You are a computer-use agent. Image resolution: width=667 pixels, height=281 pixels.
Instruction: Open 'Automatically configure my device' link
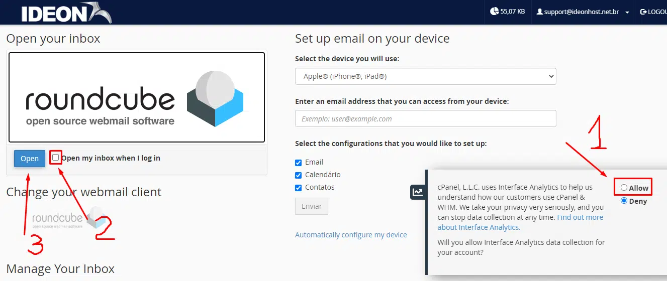click(351, 235)
